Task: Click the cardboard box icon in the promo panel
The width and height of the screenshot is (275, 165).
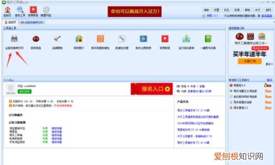Action: tap(262, 36)
